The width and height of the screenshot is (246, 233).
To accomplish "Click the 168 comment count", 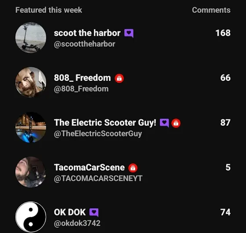I will [x=223, y=33].
